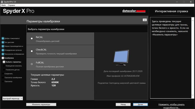
Task: Click the Изменить параметры button
Action: (41, 104)
